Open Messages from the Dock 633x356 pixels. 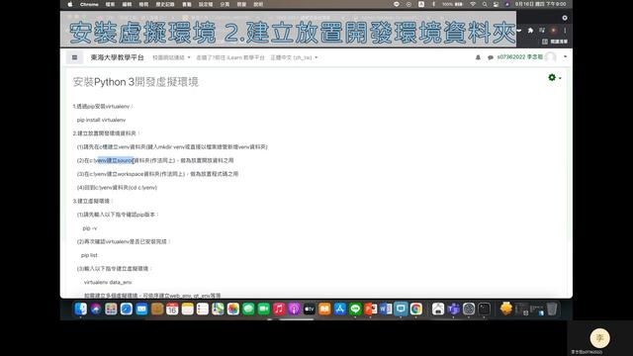[x=248, y=310]
